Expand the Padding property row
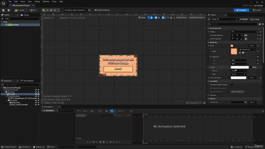 pos(209,32)
